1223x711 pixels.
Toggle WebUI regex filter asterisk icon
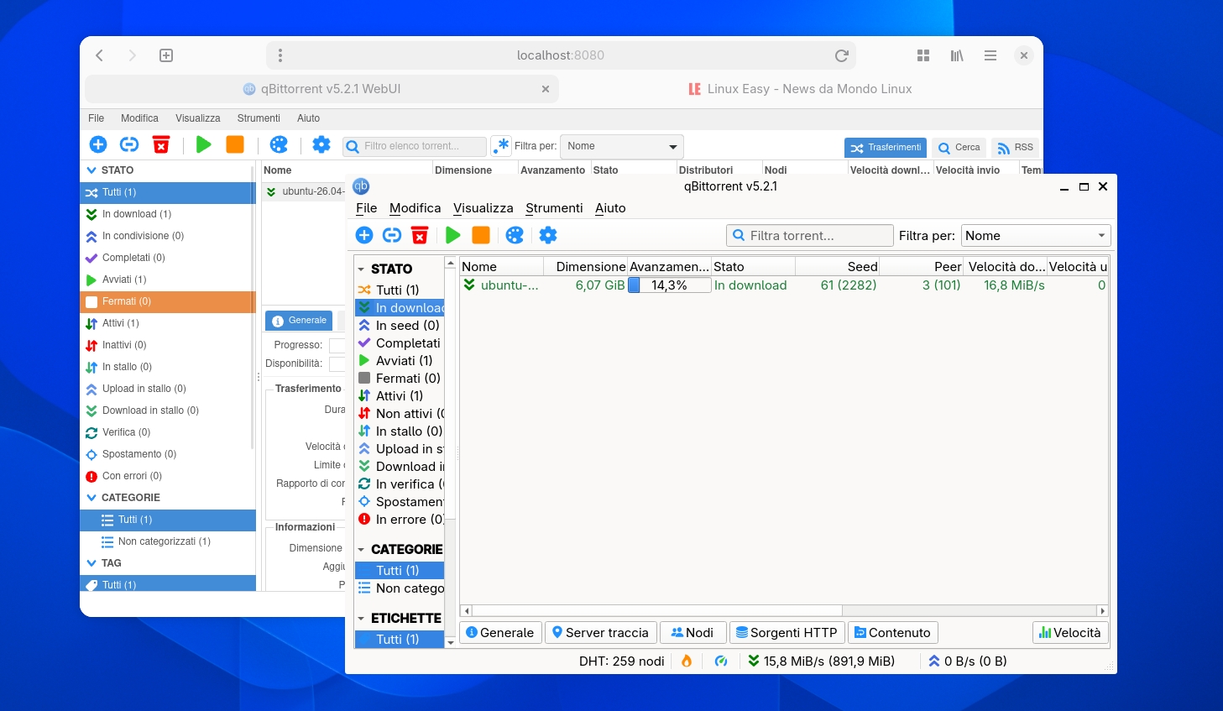[x=501, y=146]
